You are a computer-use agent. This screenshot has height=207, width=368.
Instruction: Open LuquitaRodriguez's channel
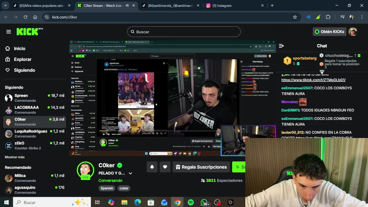[34, 134]
